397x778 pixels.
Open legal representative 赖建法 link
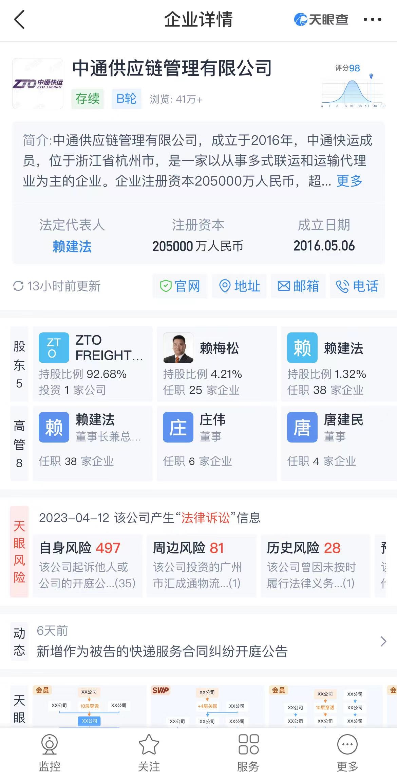pyautogui.click(x=72, y=246)
